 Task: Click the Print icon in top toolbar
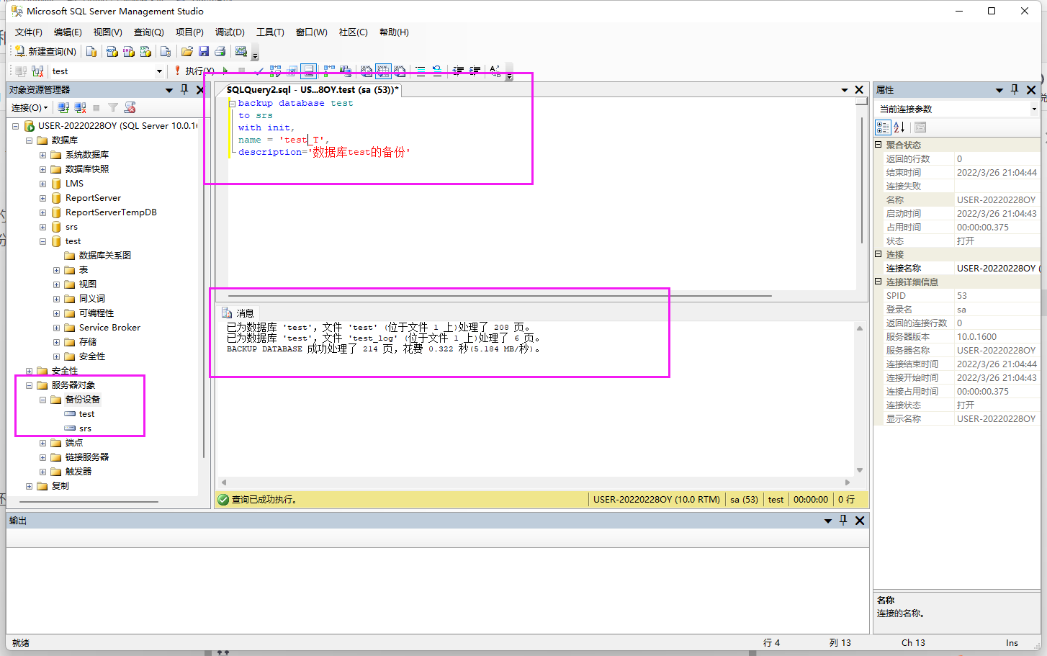click(x=220, y=51)
